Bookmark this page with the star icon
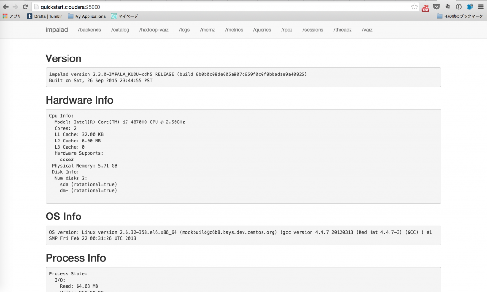The height and width of the screenshot is (292, 487). pyautogui.click(x=414, y=7)
